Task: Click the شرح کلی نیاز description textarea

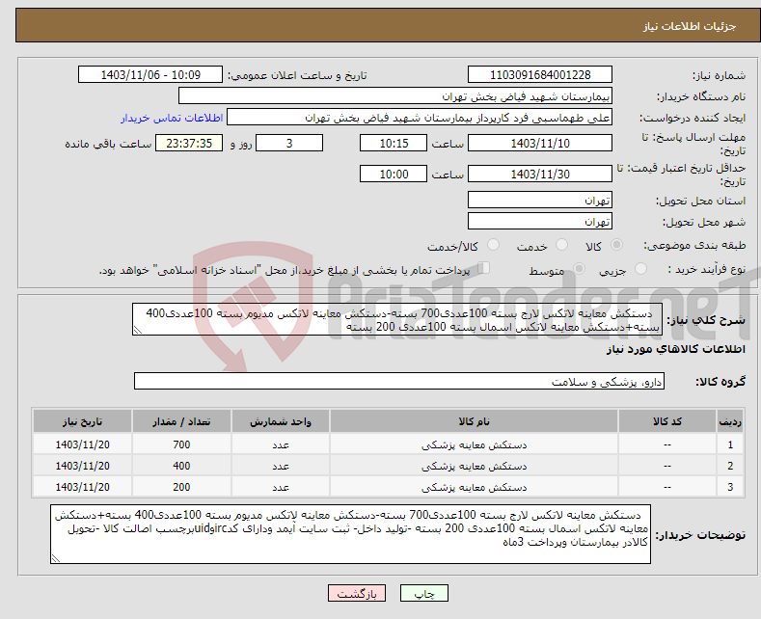Action: (x=397, y=320)
